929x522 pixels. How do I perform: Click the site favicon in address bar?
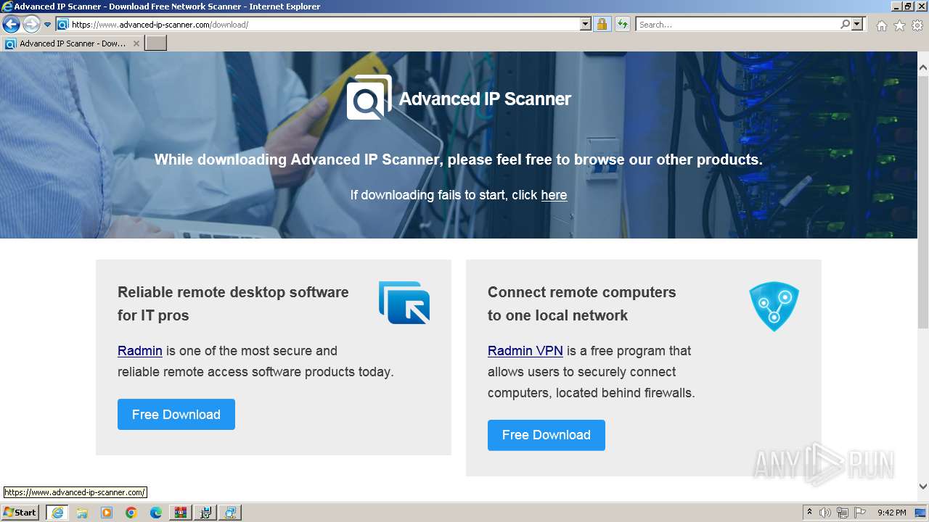62,25
